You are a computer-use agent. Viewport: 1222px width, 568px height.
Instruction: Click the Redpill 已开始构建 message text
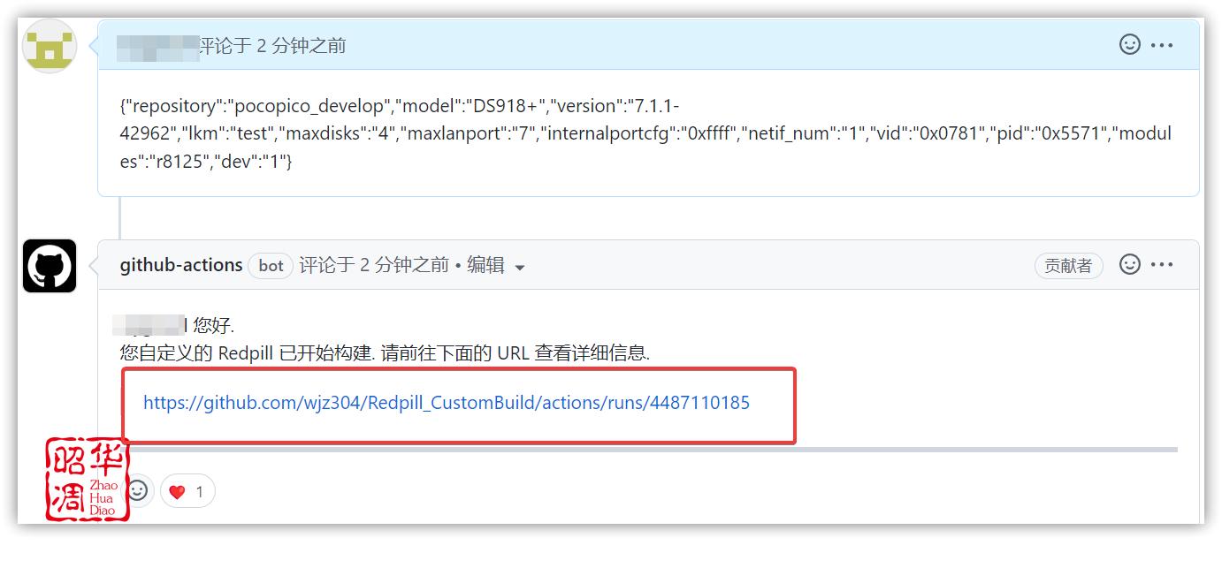point(385,353)
